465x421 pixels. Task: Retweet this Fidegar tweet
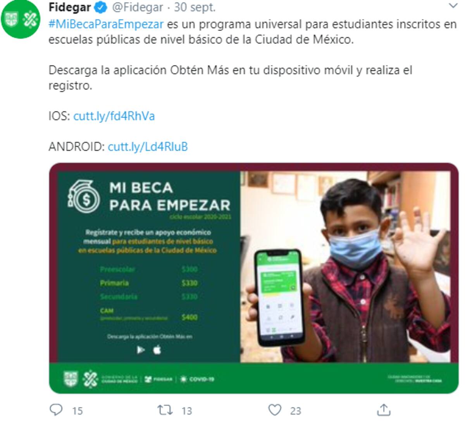165,410
